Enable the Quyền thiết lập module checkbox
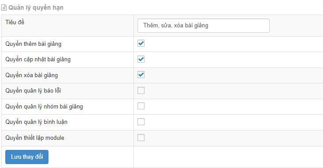 click(x=141, y=138)
